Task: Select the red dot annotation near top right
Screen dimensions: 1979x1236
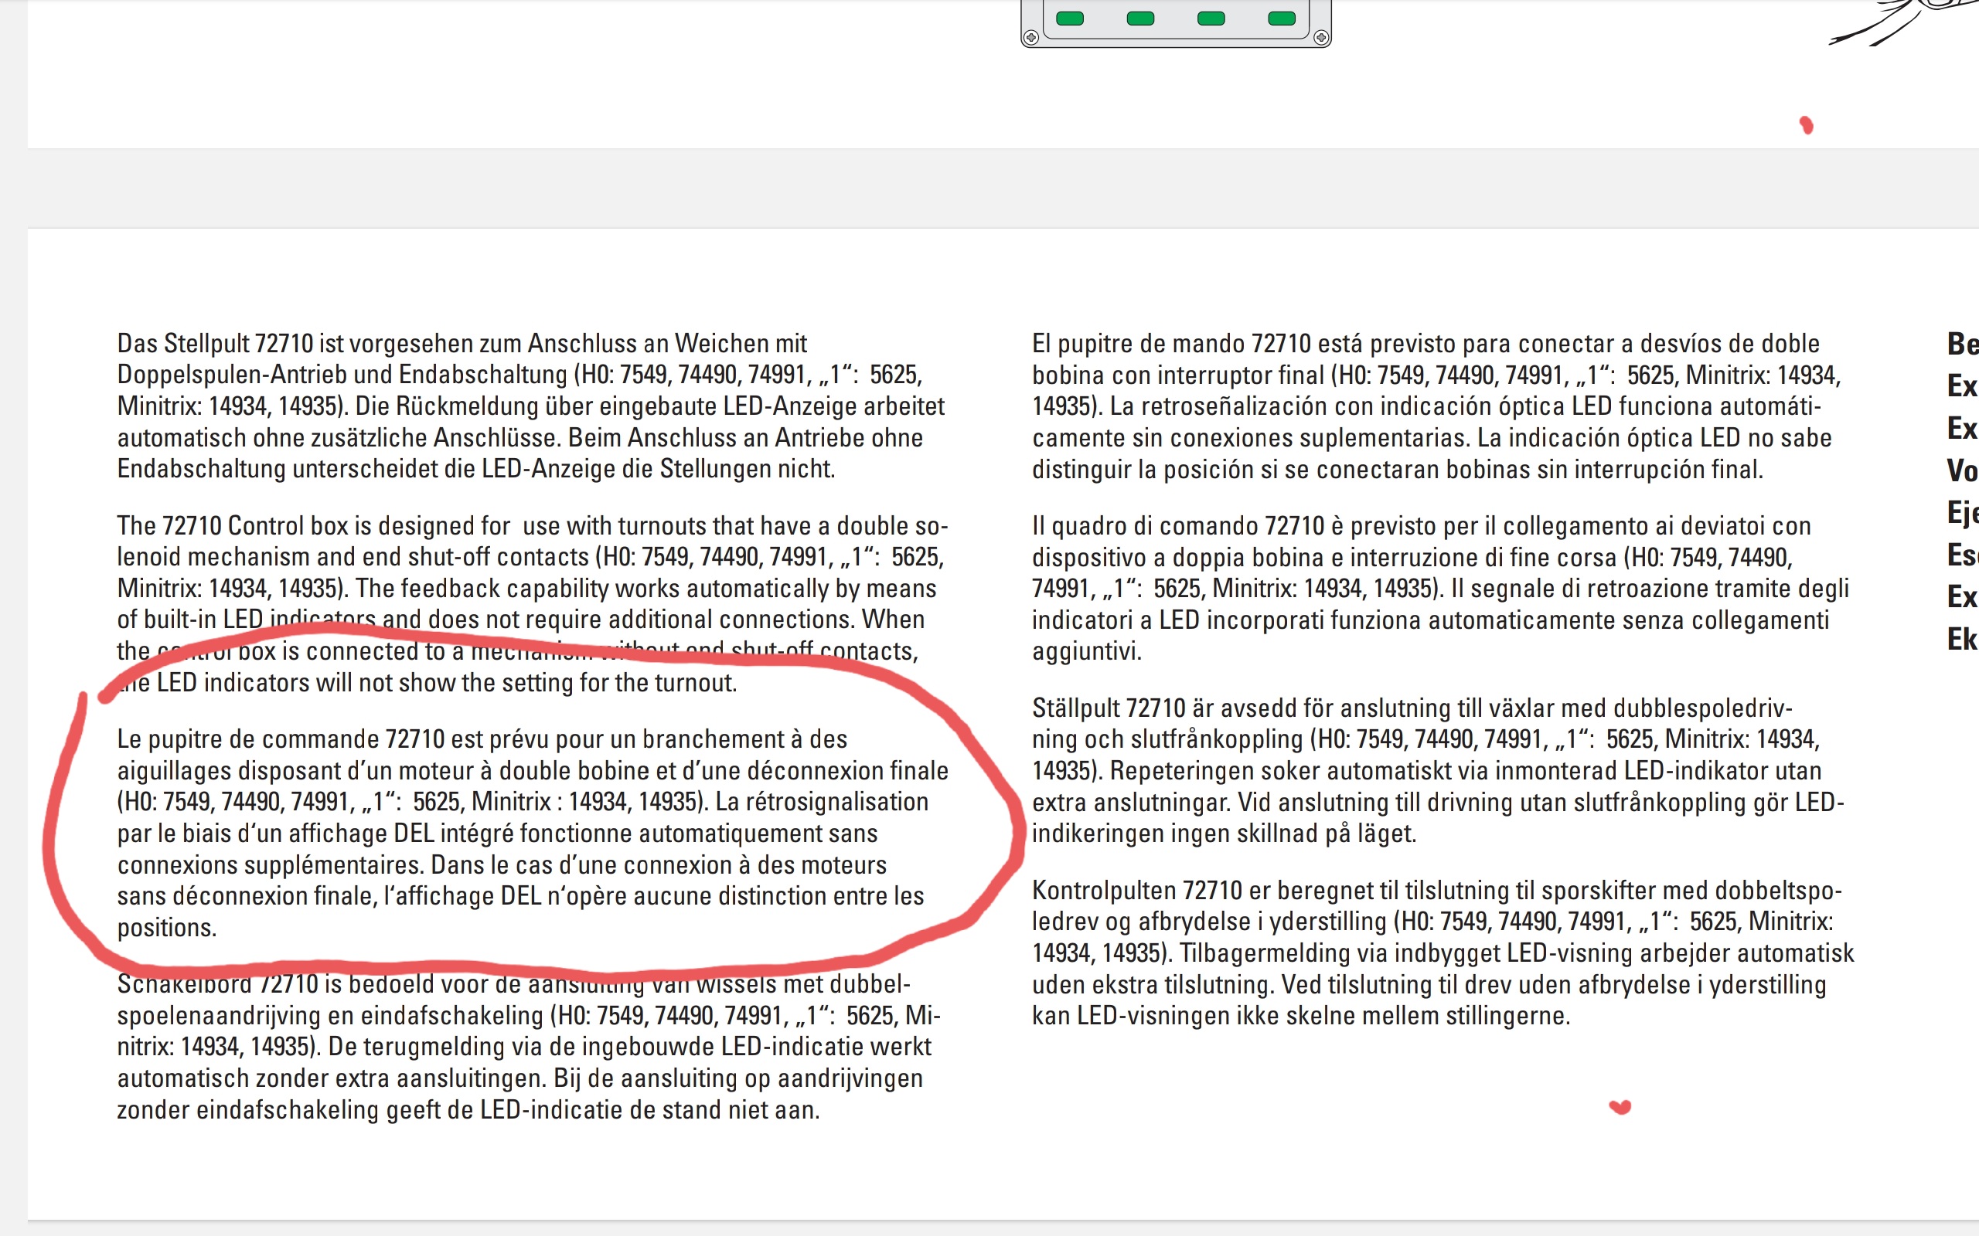Action: (x=1807, y=125)
